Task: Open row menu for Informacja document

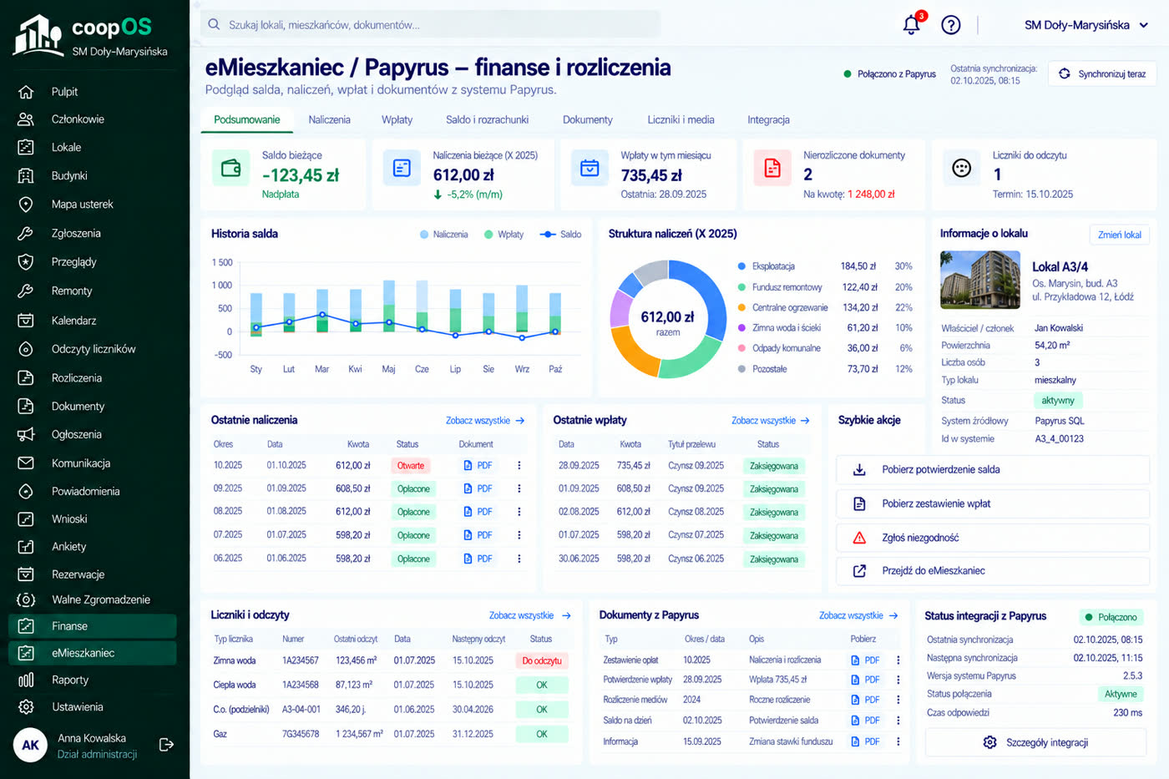Action: [x=898, y=741]
